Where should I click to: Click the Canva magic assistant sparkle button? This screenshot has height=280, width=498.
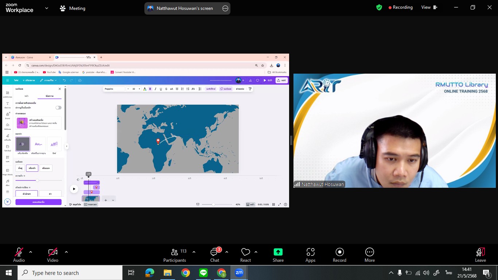[7, 202]
